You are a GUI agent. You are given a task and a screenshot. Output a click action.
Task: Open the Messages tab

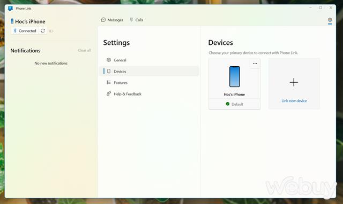112,20
